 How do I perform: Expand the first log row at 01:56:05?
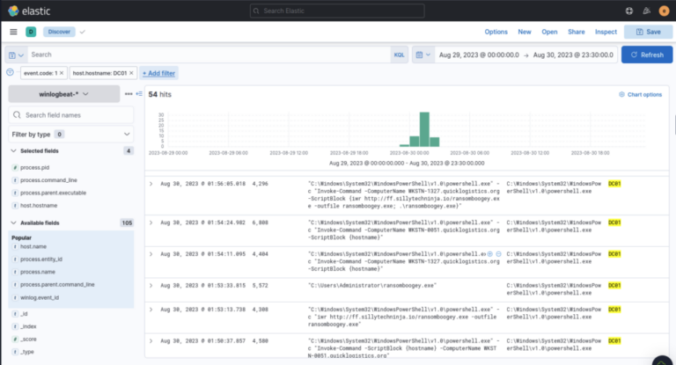tap(151, 184)
